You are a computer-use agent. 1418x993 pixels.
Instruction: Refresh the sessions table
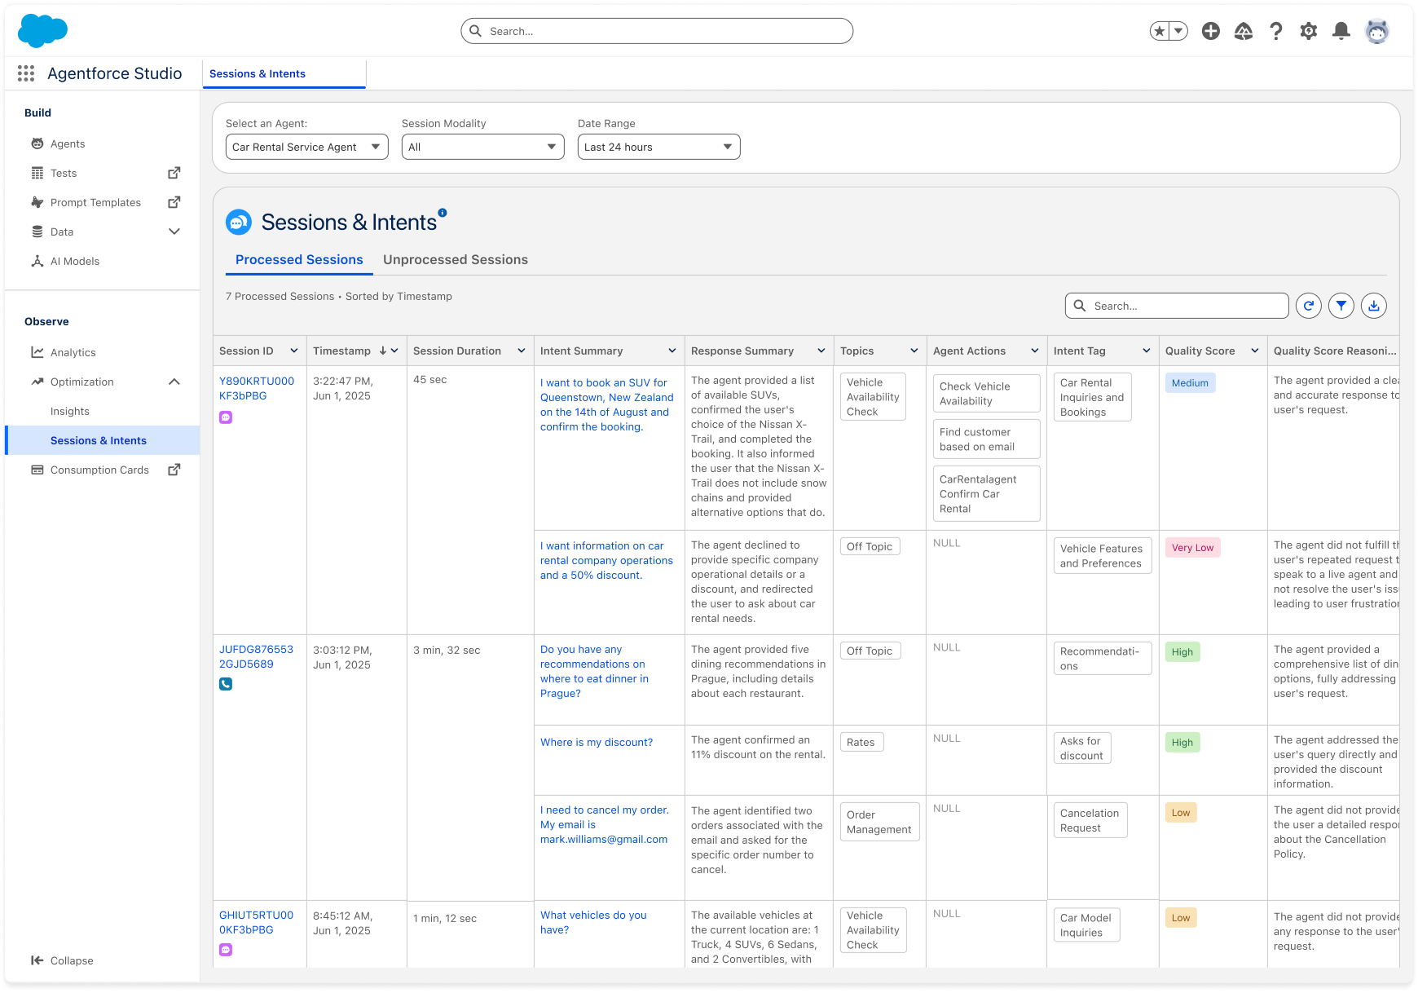click(1309, 306)
